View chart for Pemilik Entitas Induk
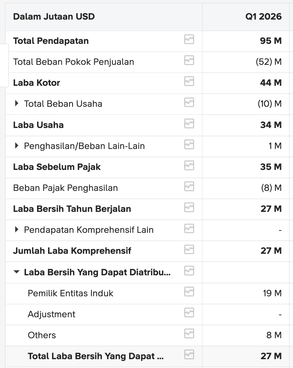Screen dimensions: 293x368 [x=189, y=292]
